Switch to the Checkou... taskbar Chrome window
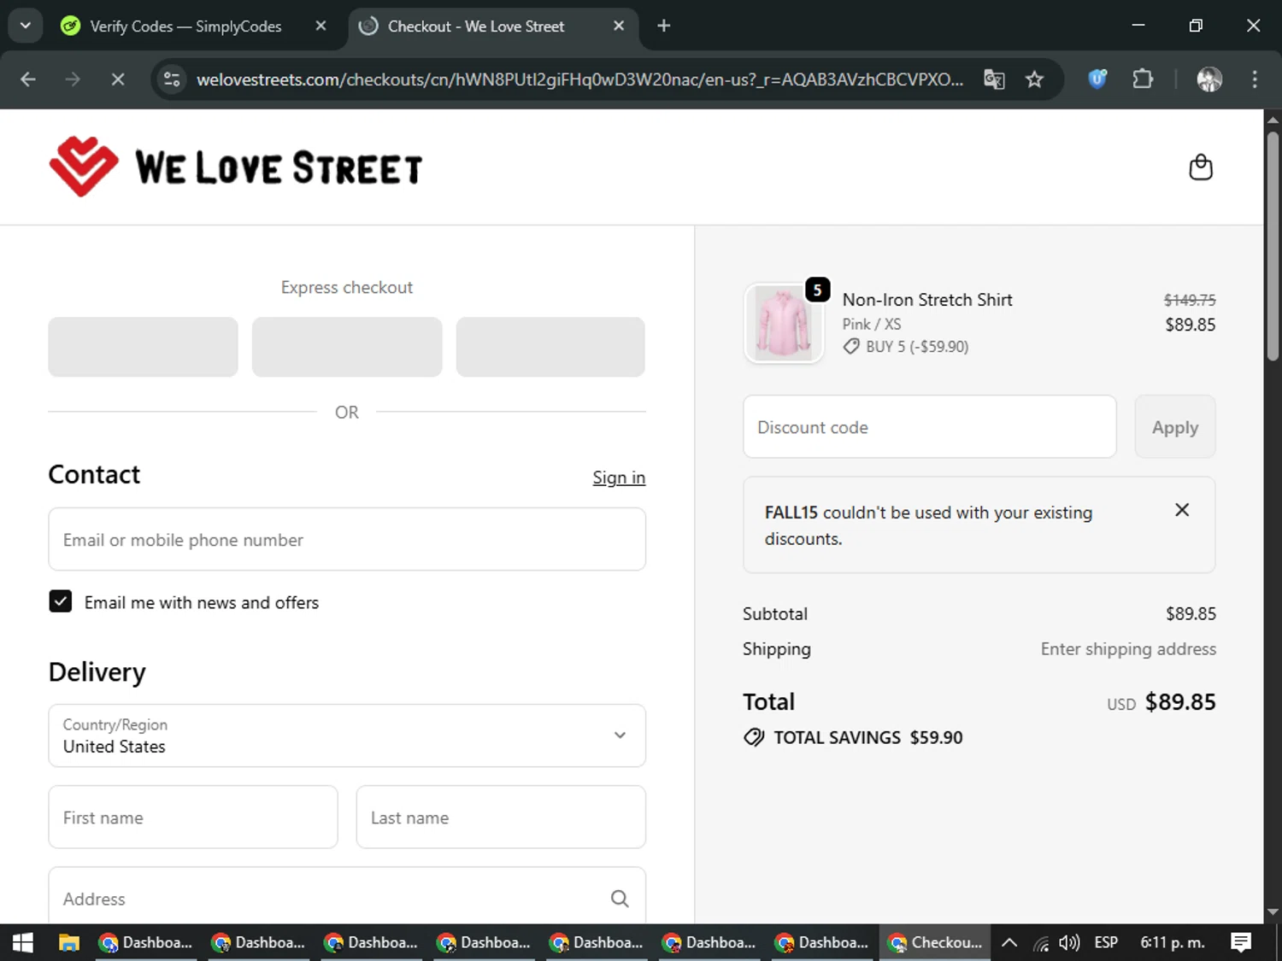The image size is (1282, 961). click(x=935, y=942)
